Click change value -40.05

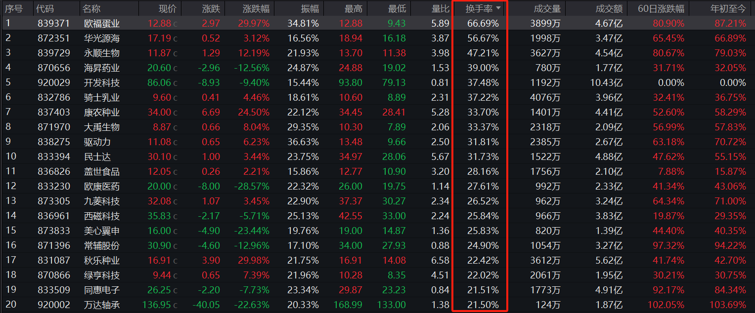(207, 305)
